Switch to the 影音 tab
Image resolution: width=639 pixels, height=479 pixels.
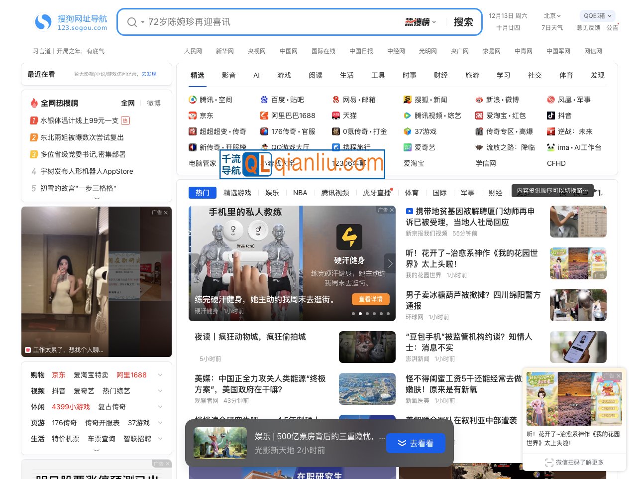coord(229,75)
